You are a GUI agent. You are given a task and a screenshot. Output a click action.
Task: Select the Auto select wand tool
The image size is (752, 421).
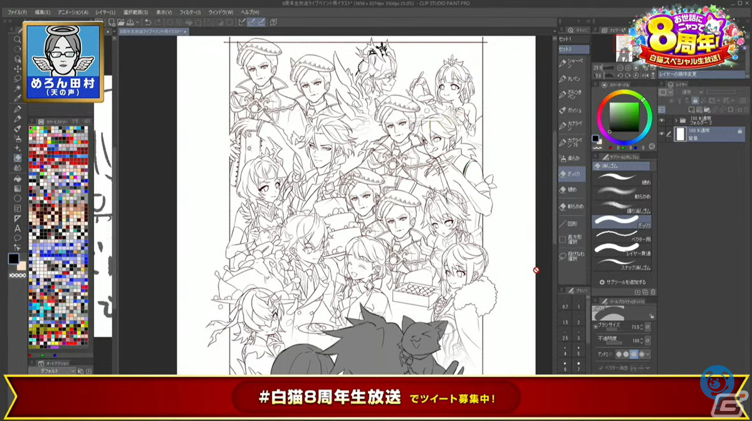pos(18,88)
